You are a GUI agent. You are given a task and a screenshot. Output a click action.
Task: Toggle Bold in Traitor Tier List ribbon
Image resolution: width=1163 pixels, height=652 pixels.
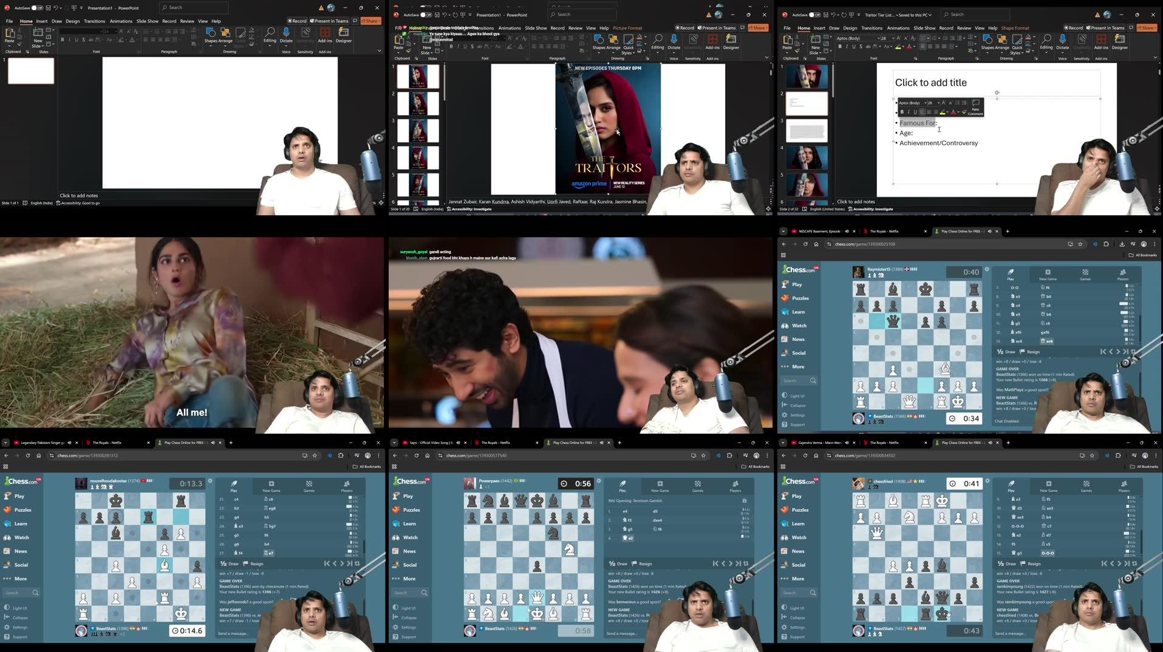[x=840, y=47]
